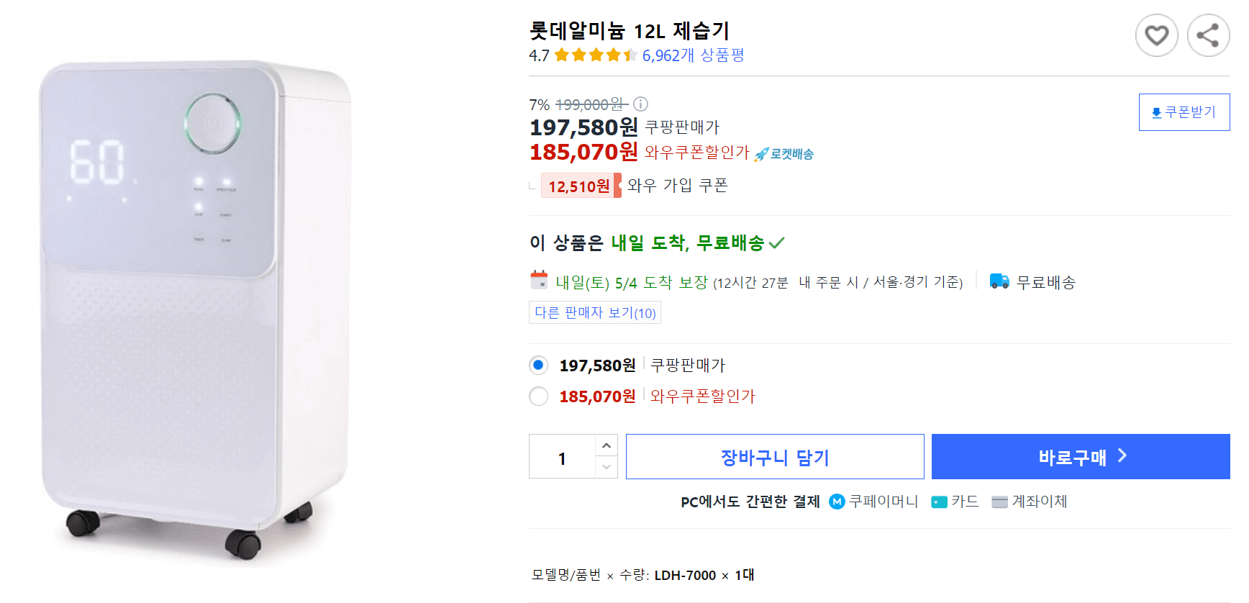Click the 장바구니 담기 button

pos(774,455)
